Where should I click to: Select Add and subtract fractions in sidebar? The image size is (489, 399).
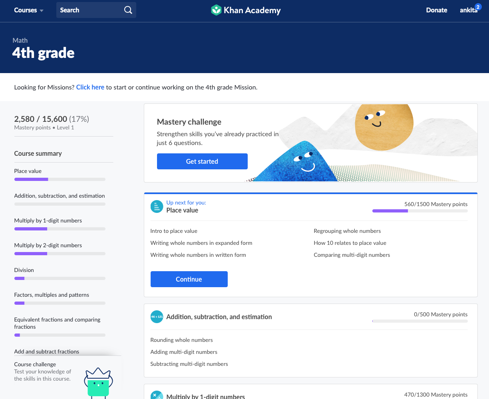coord(47,351)
